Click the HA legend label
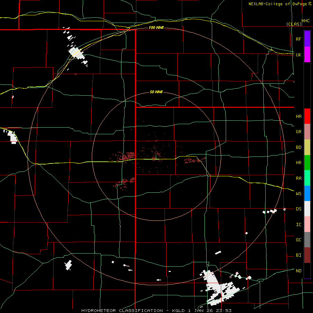The width and height of the screenshot is (313, 313). point(298,117)
